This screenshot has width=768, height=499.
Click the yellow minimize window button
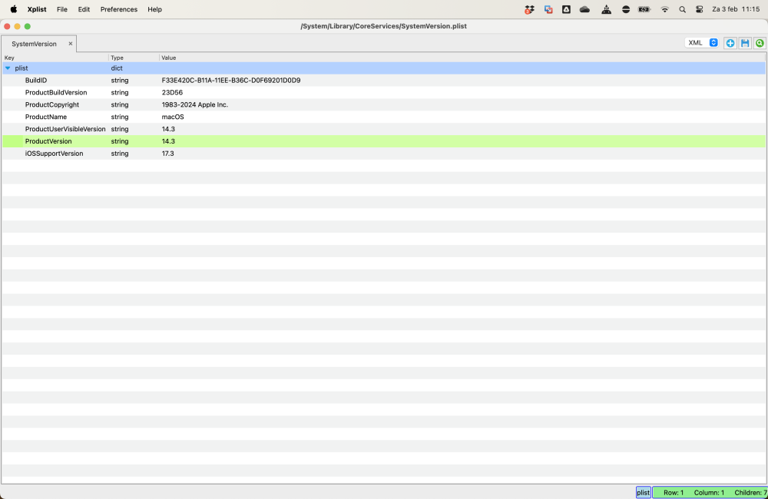[x=17, y=26]
